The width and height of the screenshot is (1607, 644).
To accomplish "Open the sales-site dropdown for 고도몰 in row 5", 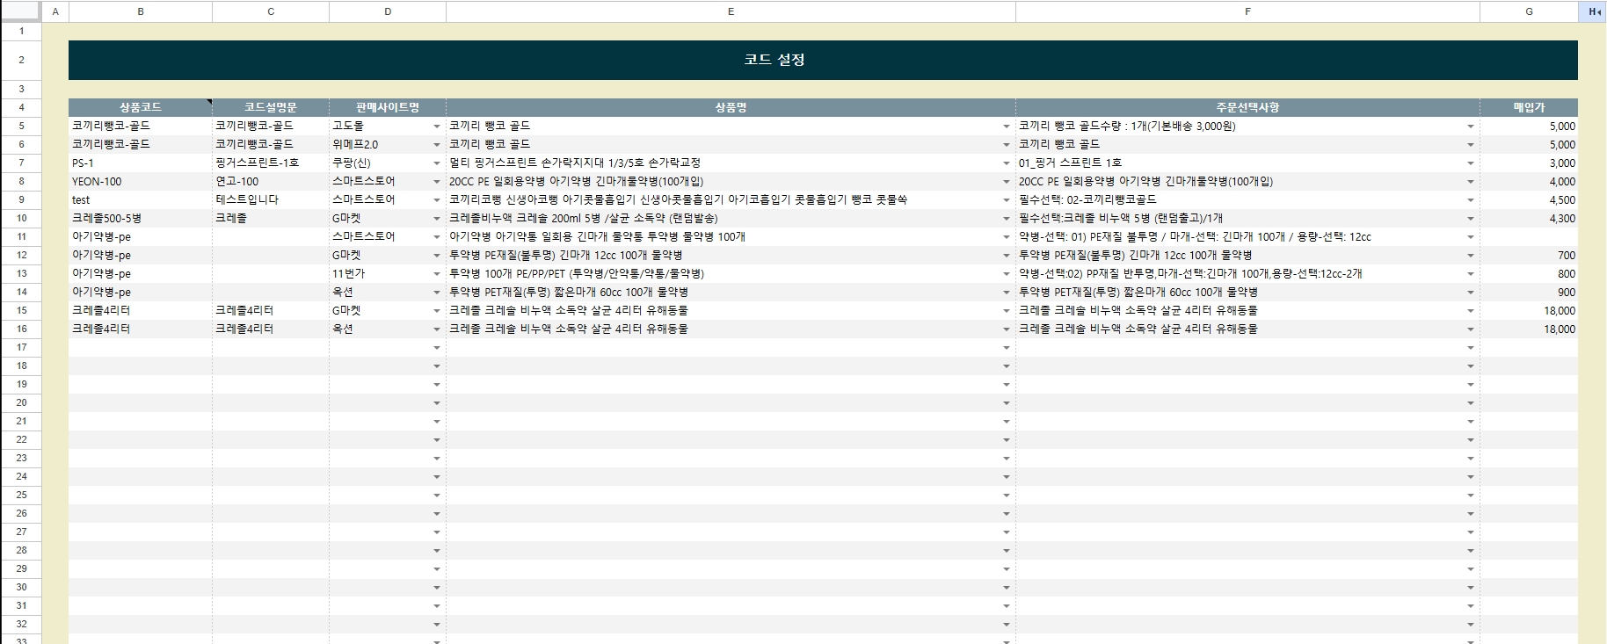I will pos(437,127).
